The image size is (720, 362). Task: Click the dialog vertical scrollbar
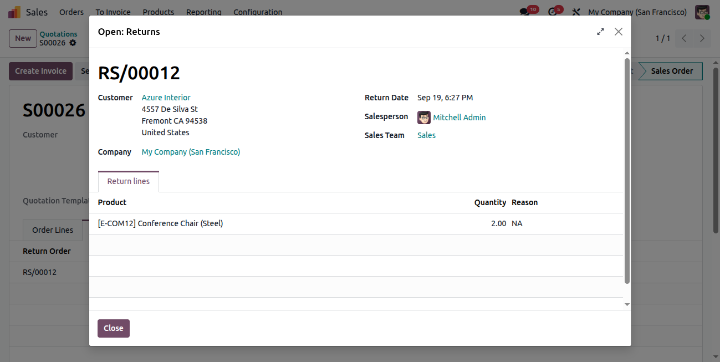(x=627, y=171)
